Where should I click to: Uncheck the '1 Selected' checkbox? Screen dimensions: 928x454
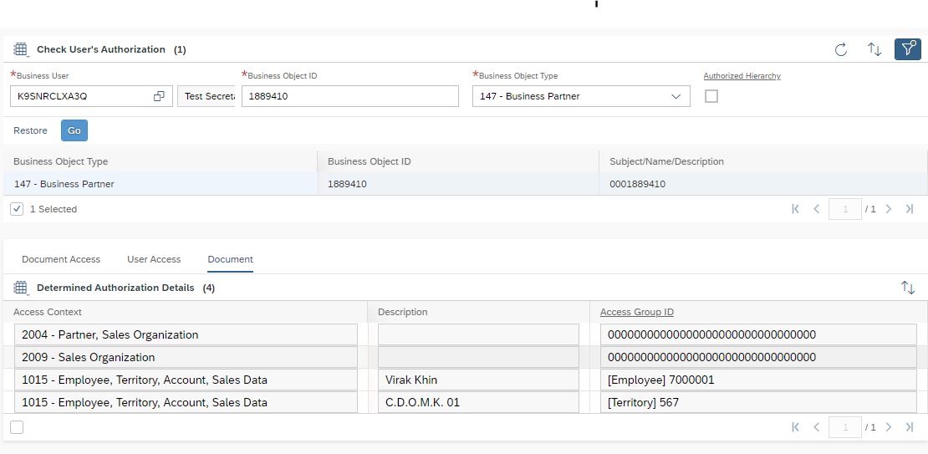click(x=17, y=209)
